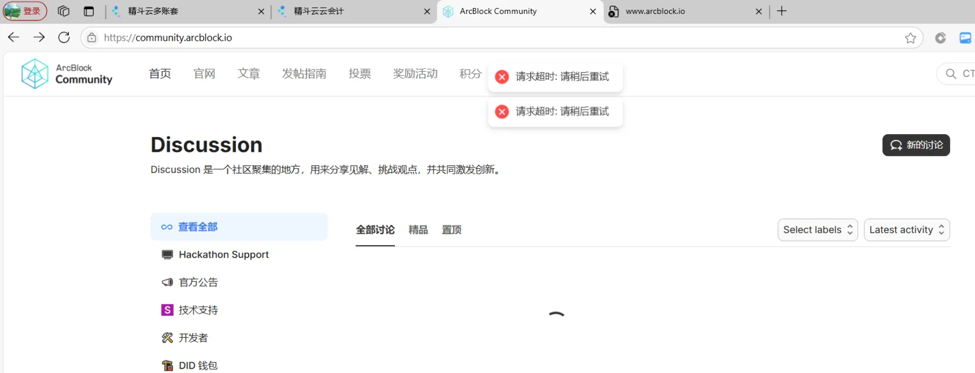
Task: Reload the current page
Action: 64,37
